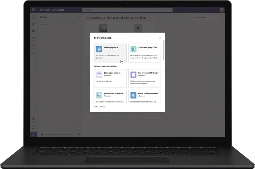Click the dimmed create-team tile thumbnail
Image resolution: width=255 pixels, height=169 pixels.
coord(103,28)
